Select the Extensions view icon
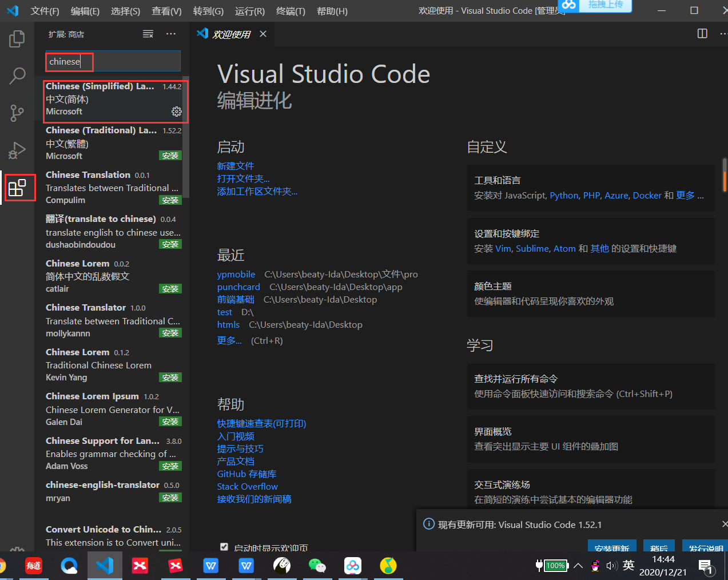Screen dimensions: 728x580 [x=17, y=188]
